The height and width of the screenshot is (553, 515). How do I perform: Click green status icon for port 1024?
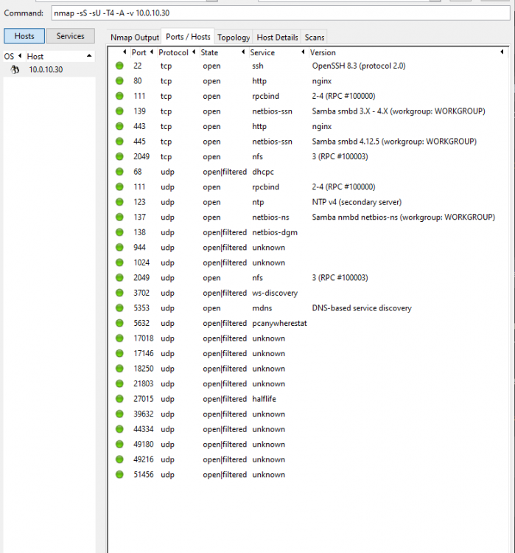coord(119,262)
